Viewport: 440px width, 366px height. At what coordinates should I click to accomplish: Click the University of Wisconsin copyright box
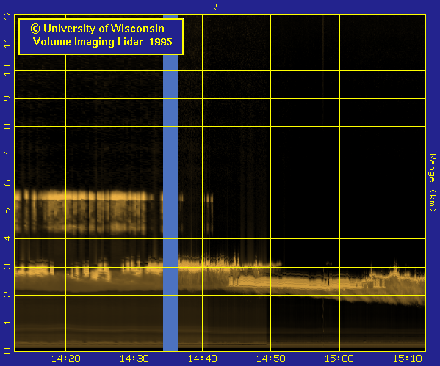tap(101, 37)
